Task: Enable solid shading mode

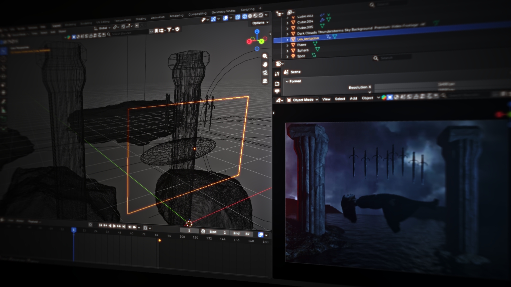Action: 250,16
